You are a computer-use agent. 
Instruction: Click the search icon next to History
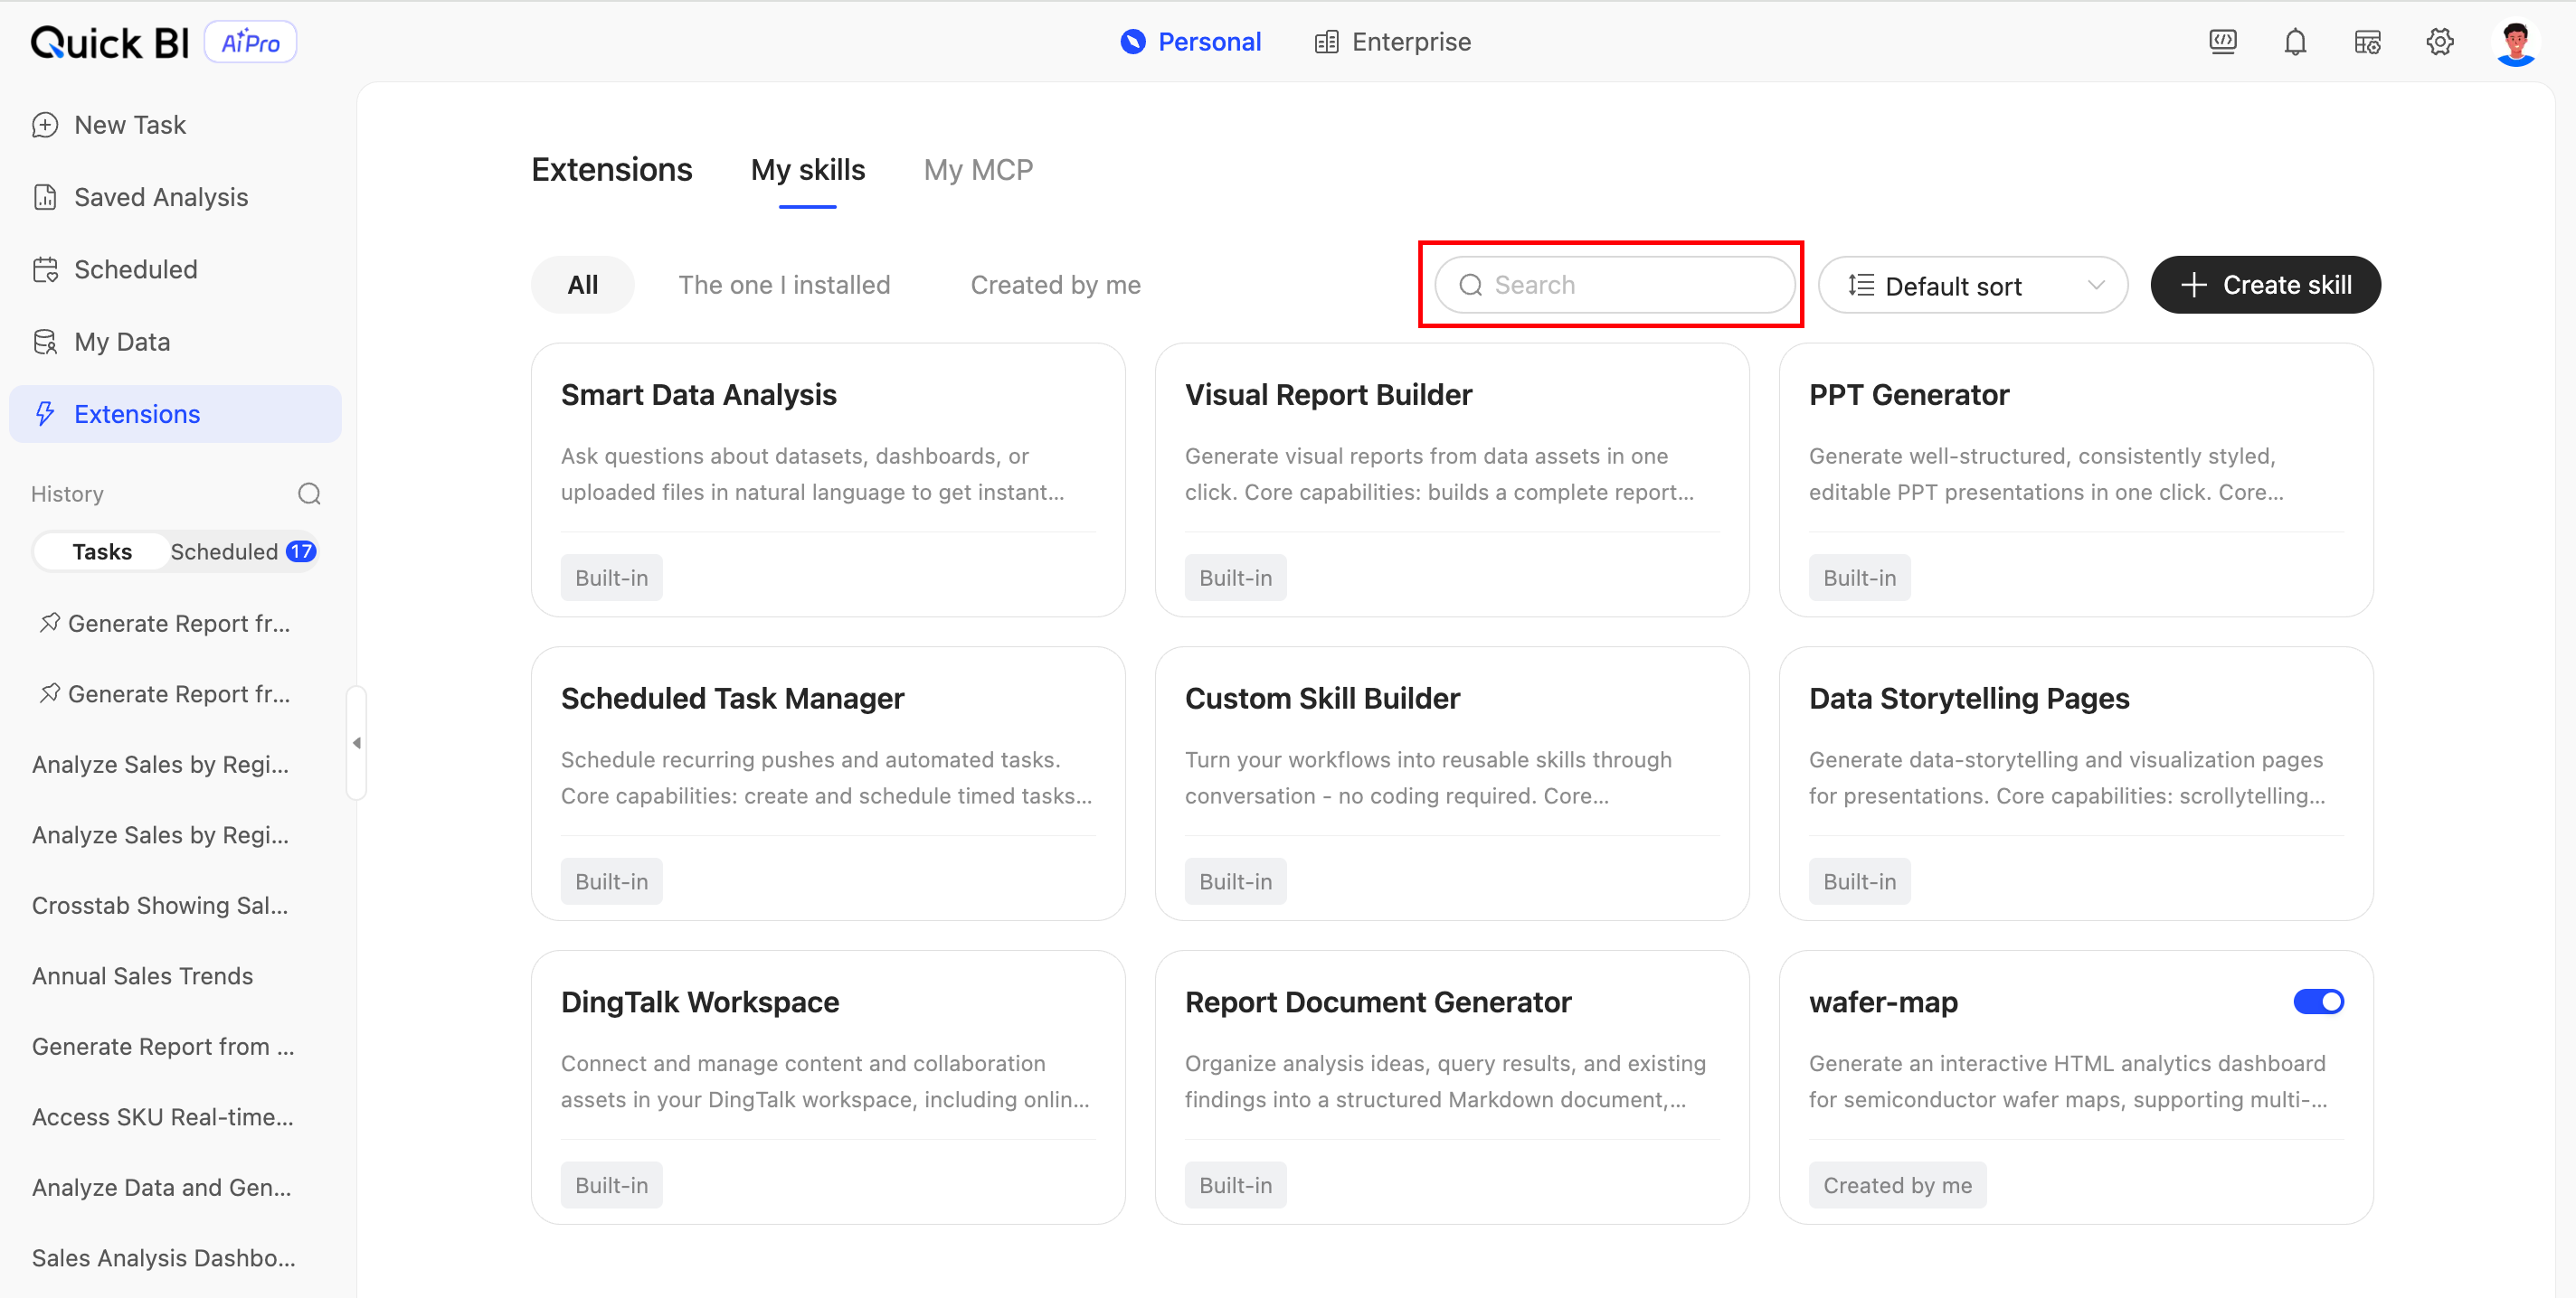pyautogui.click(x=309, y=494)
